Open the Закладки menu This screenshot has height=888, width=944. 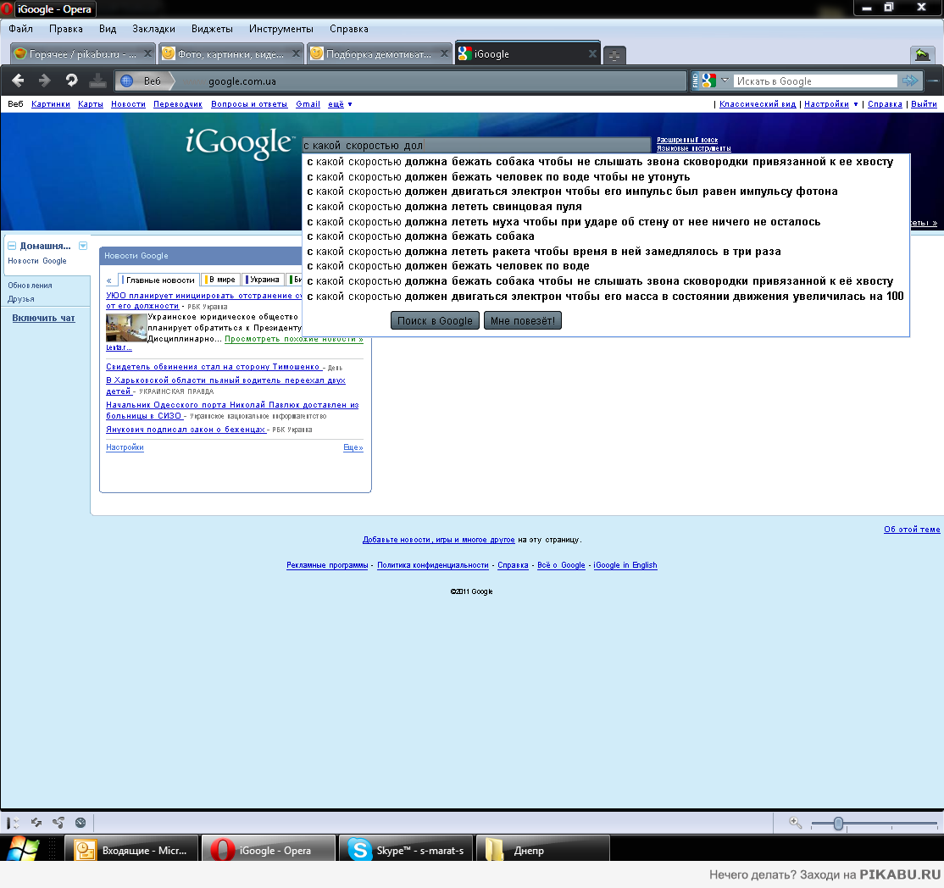(x=153, y=29)
